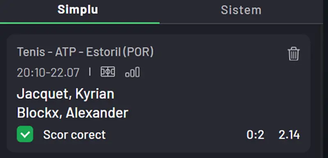Open the Tenis - ATP - Estoril (POR) league
The image size is (328, 158).
(x=85, y=52)
